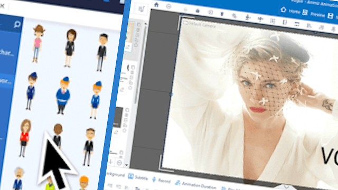Click the move-scene-down arrow below scene list

(x=111, y=161)
